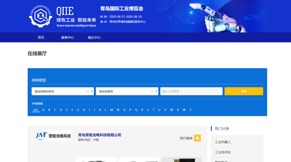Open the 首页 menu item
The image size is (291, 162).
pyautogui.click(x=41, y=37)
